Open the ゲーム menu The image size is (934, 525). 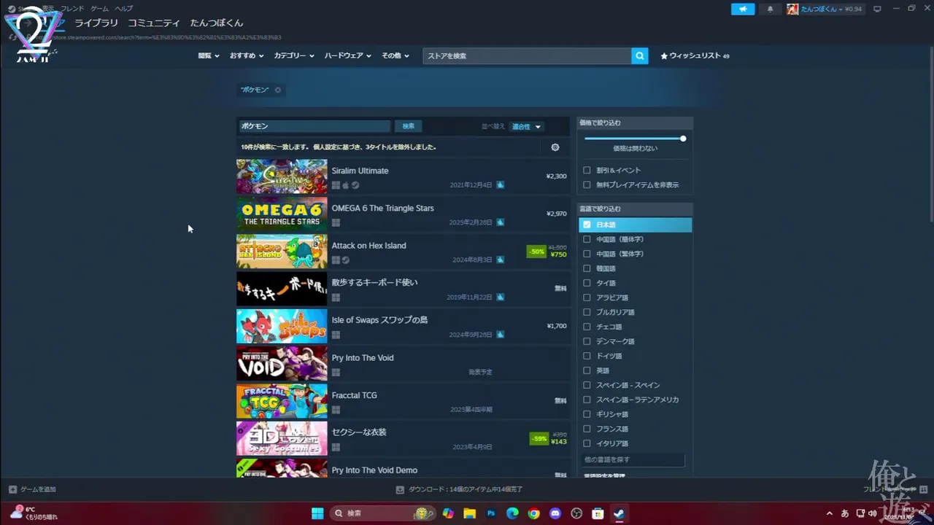pos(99,9)
